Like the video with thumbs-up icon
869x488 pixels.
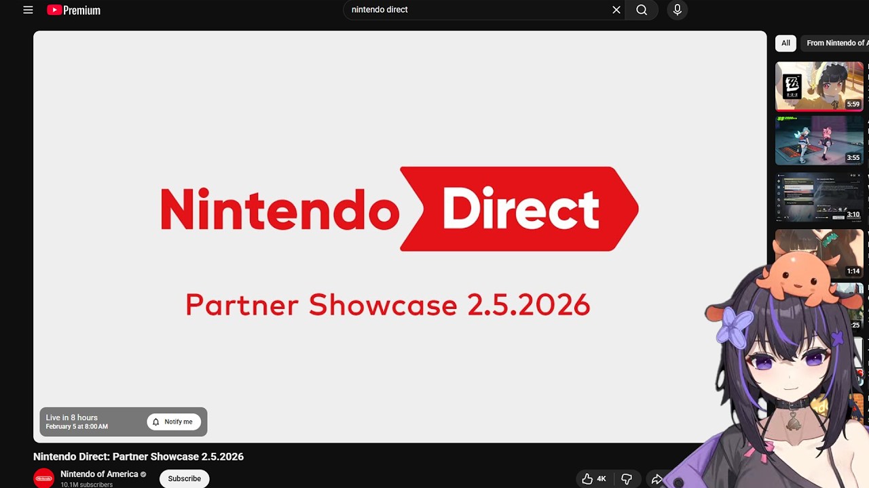[594, 479]
